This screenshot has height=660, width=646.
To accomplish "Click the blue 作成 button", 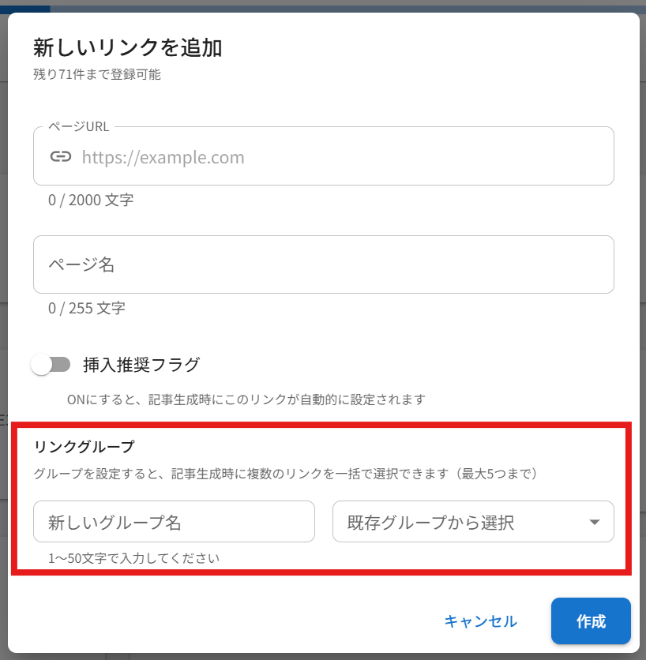I will coord(591,621).
